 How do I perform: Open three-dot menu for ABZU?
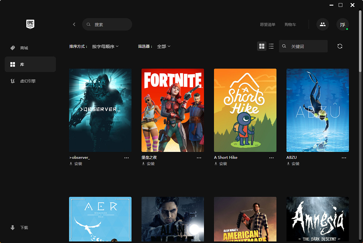[x=344, y=158]
